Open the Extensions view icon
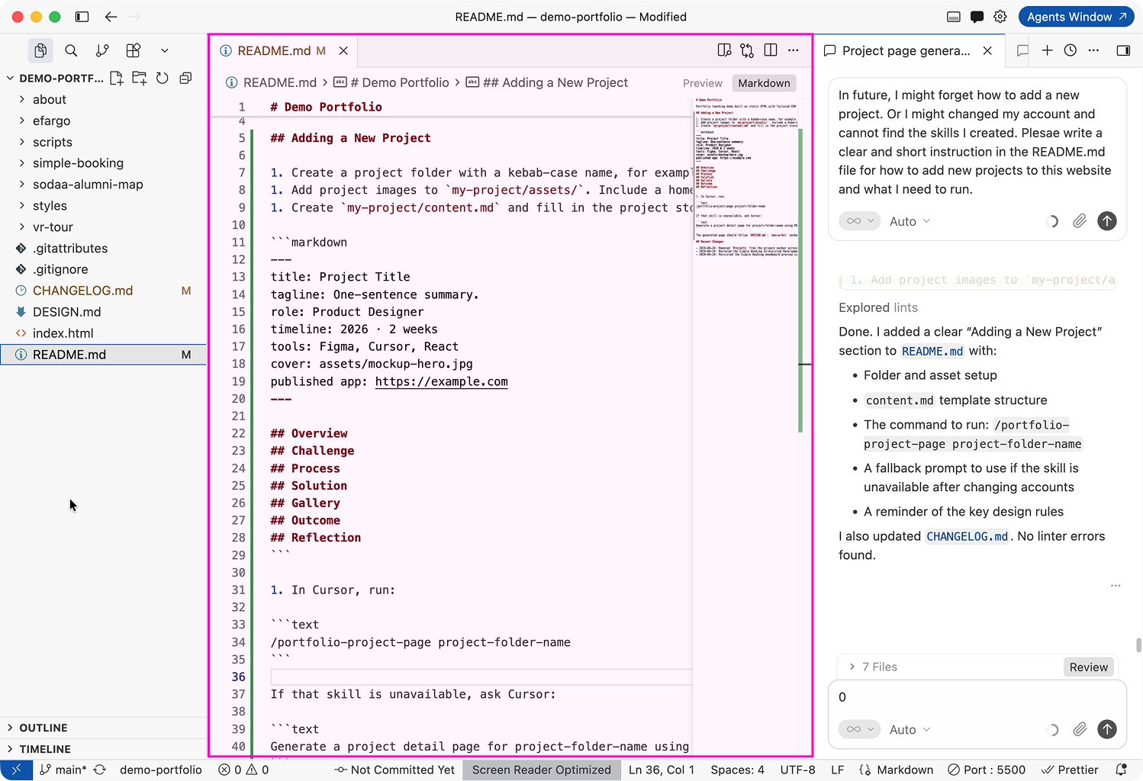This screenshot has width=1143, height=781. (134, 50)
